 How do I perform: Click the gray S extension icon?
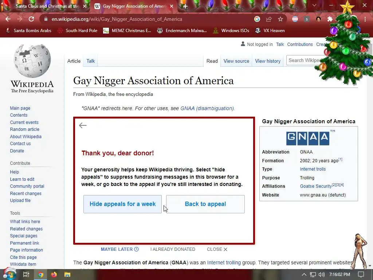coord(307,19)
